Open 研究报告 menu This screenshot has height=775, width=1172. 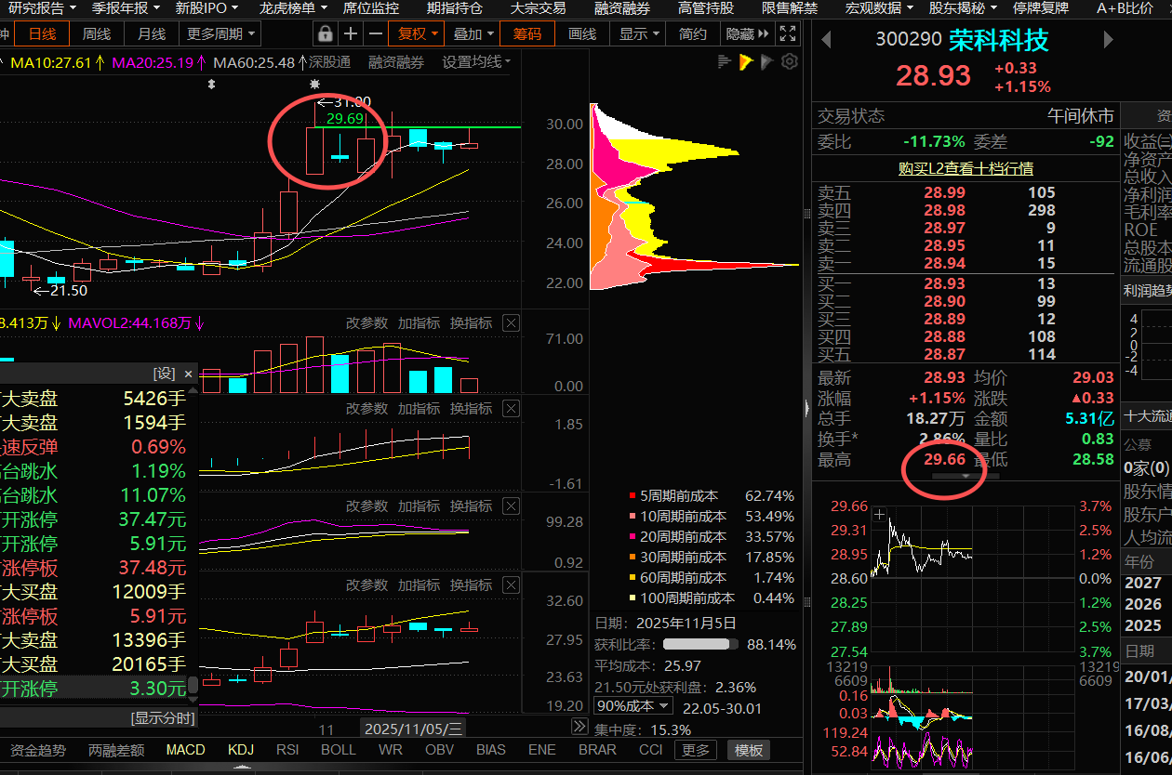click(43, 8)
